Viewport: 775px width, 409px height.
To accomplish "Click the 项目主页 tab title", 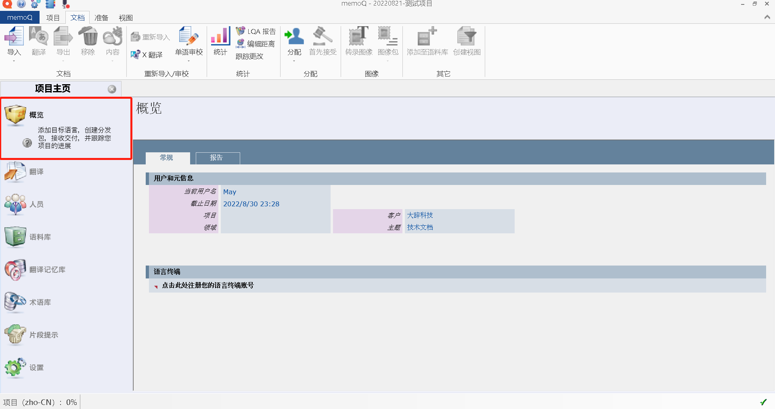I will coord(52,89).
